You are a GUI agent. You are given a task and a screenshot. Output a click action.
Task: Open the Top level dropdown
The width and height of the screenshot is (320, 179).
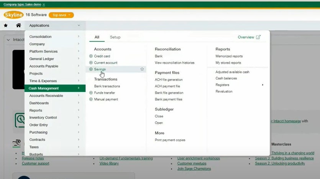tap(61, 15)
